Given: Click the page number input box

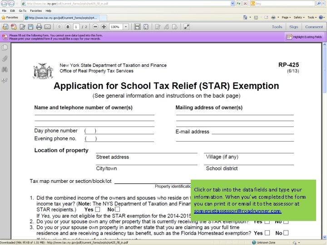Looking at the screenshot, I should coord(76,27).
